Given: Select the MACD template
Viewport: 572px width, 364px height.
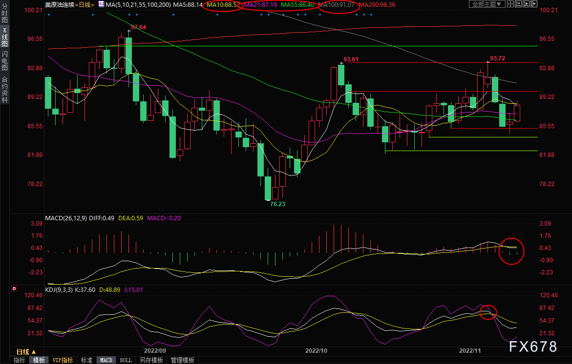Looking at the screenshot, I should (106, 360).
